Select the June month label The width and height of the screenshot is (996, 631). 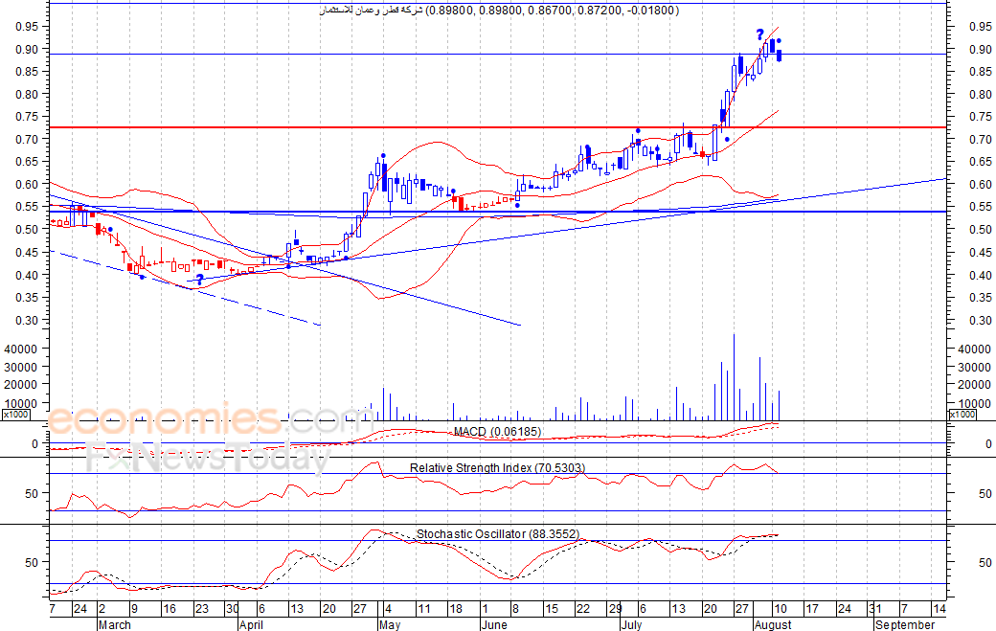click(x=494, y=624)
